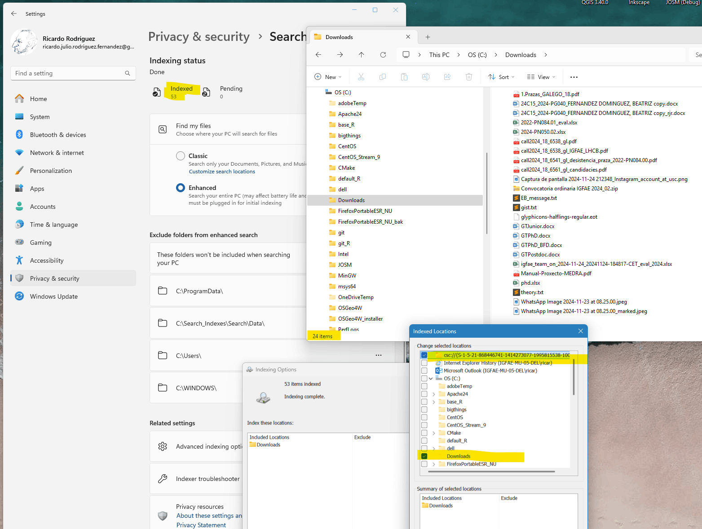Click the Paste toolbar icon
Screen dimensions: 702x529
click(404, 77)
